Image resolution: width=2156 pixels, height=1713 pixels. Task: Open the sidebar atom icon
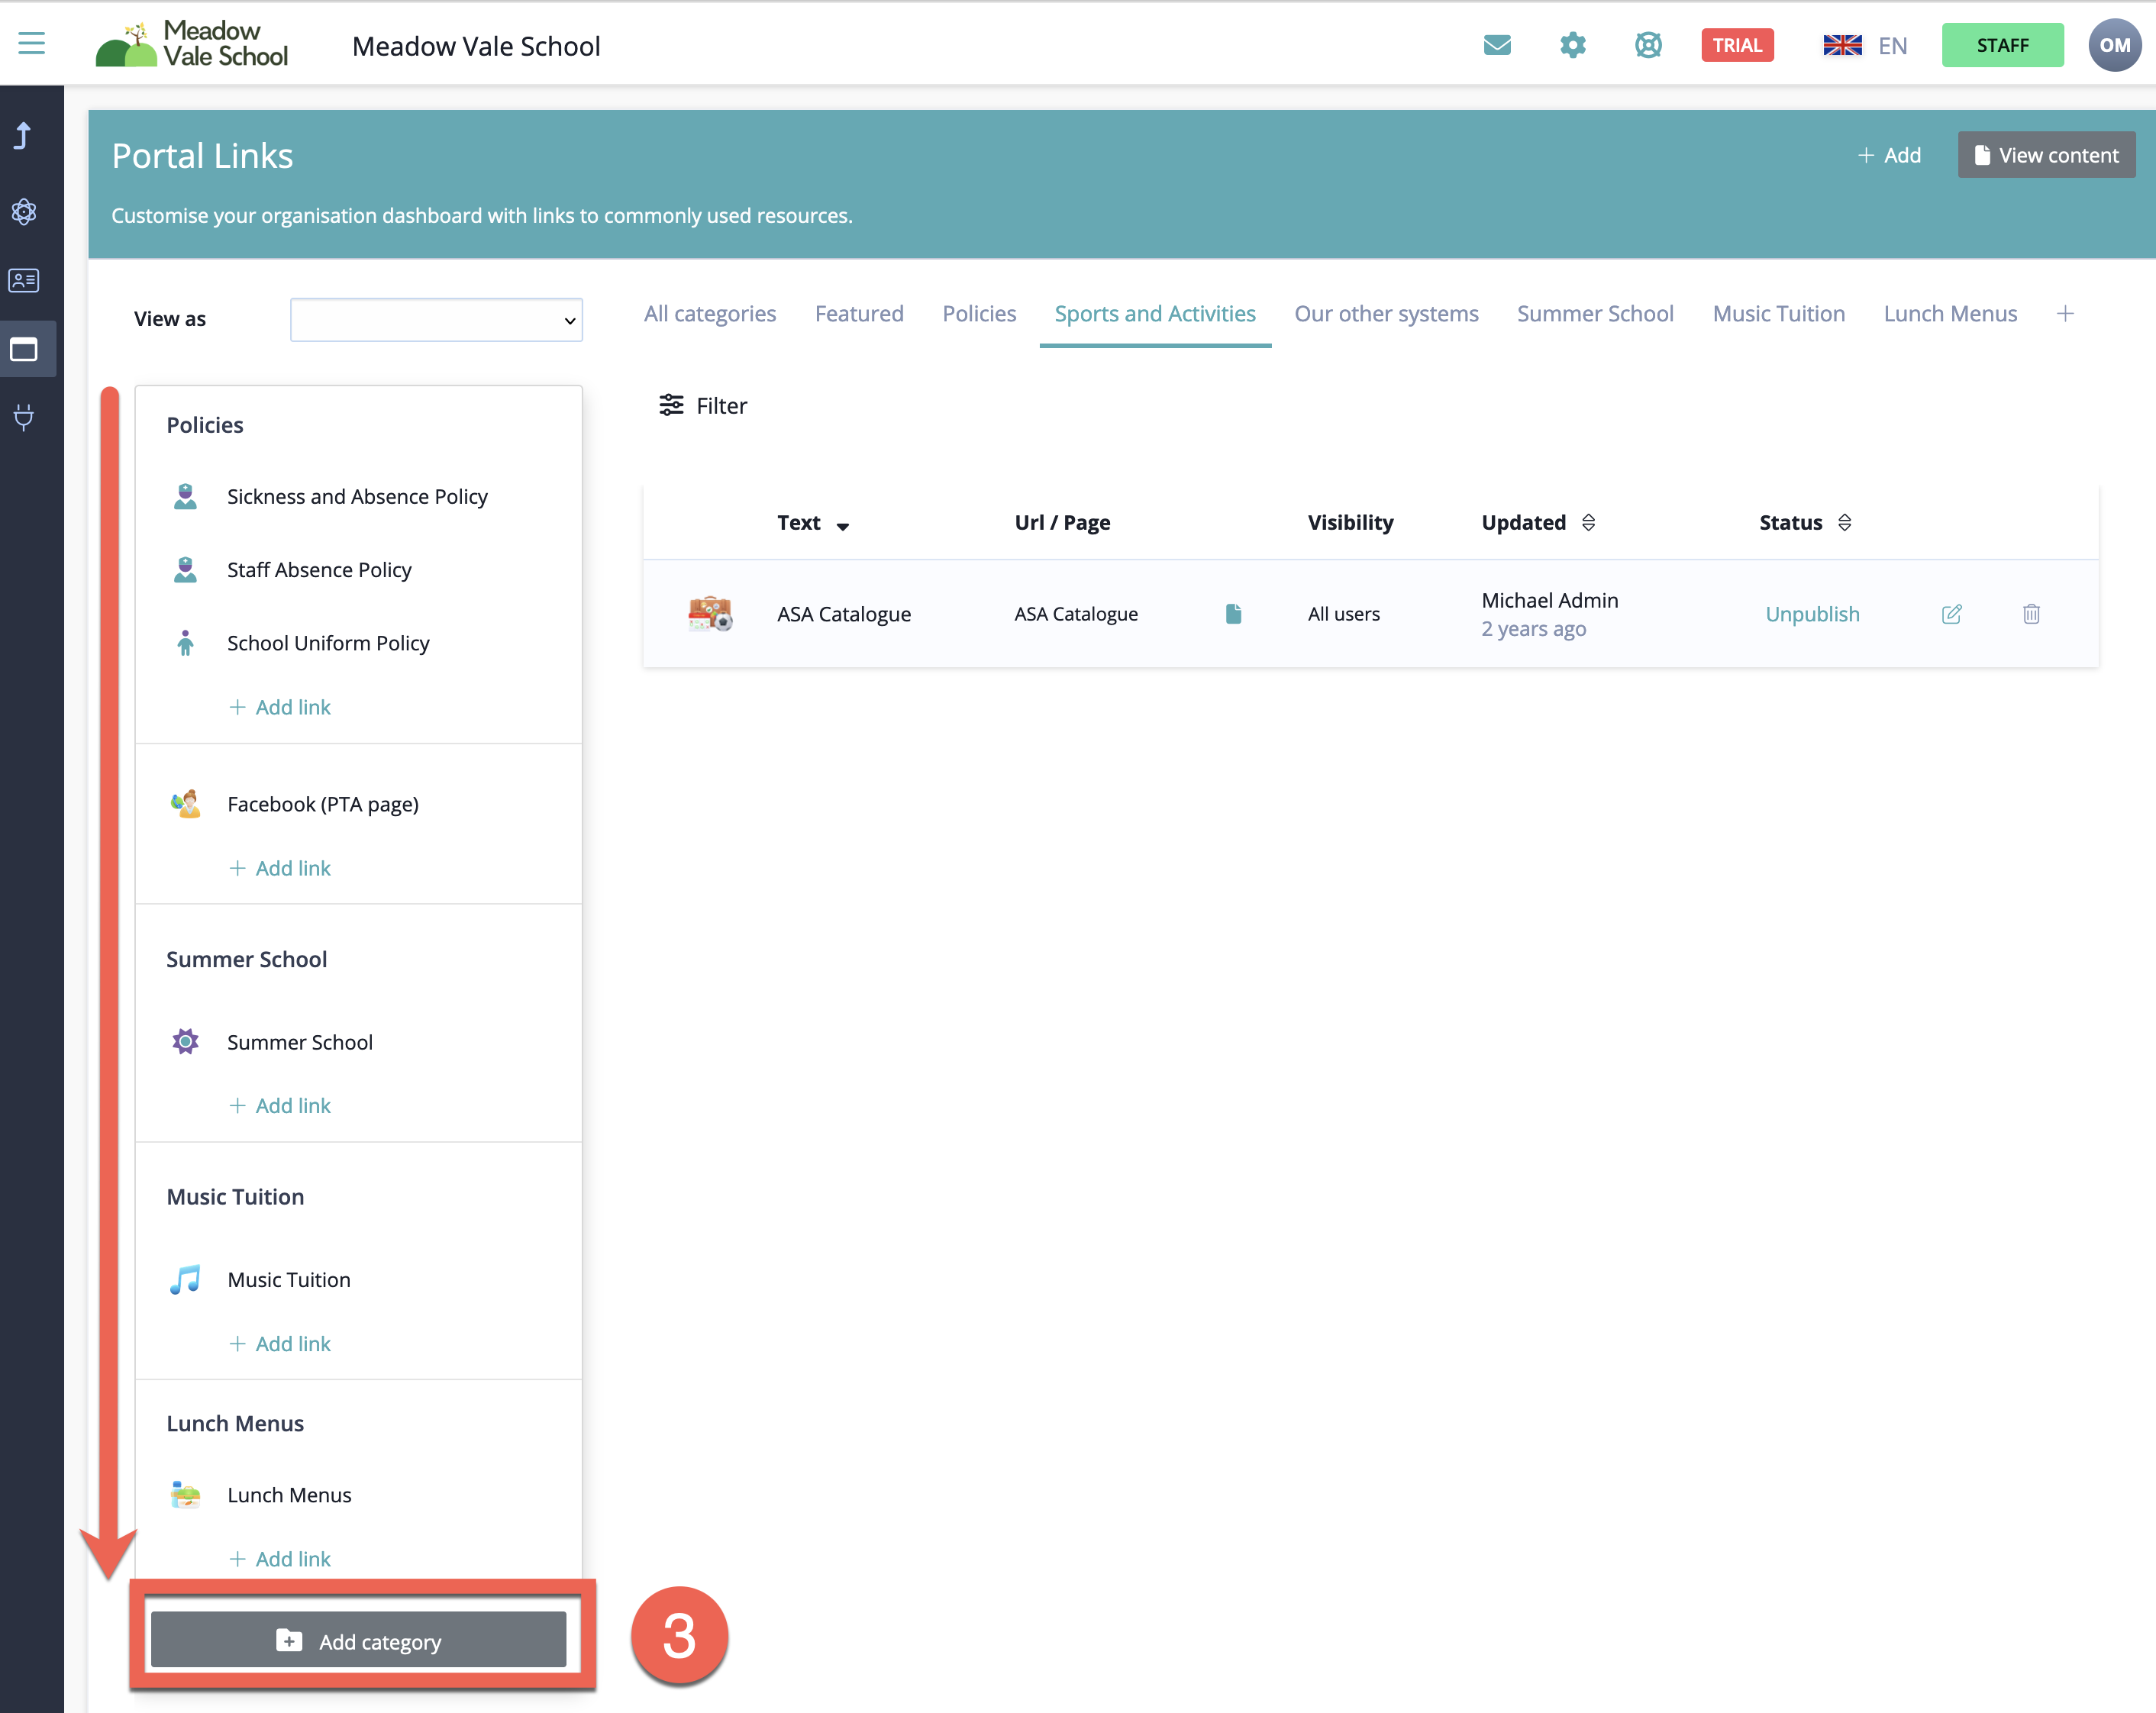click(x=24, y=211)
